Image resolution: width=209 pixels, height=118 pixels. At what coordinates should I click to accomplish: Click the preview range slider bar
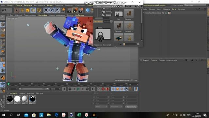34,89
